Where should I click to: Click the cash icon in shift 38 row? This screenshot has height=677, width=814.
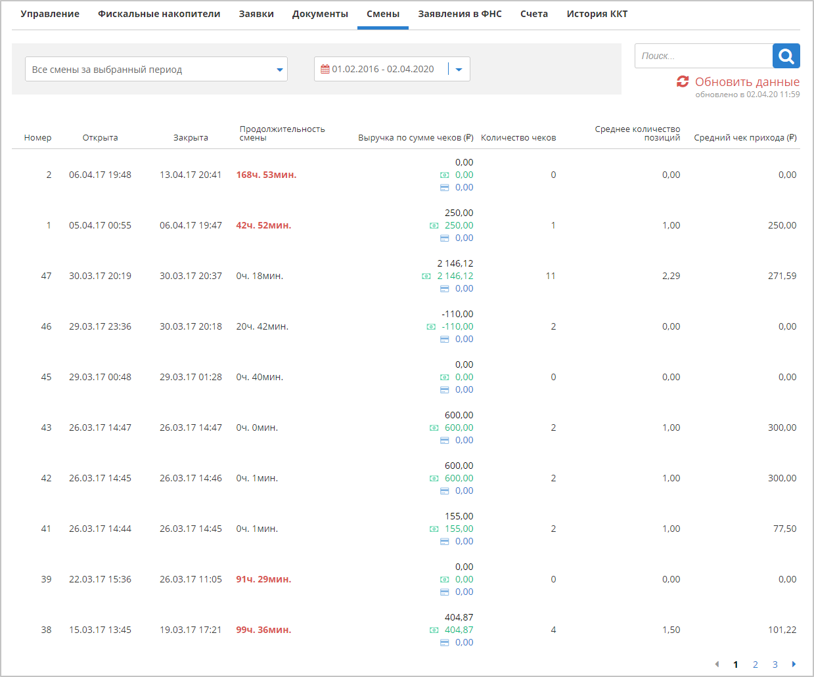point(434,630)
